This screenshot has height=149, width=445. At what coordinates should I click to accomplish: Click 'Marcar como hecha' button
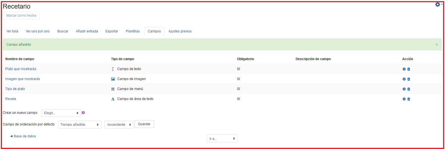[x=21, y=16]
